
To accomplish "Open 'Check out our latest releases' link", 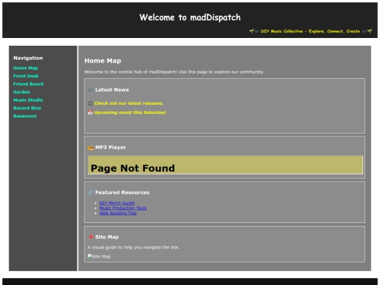I will tap(129, 103).
